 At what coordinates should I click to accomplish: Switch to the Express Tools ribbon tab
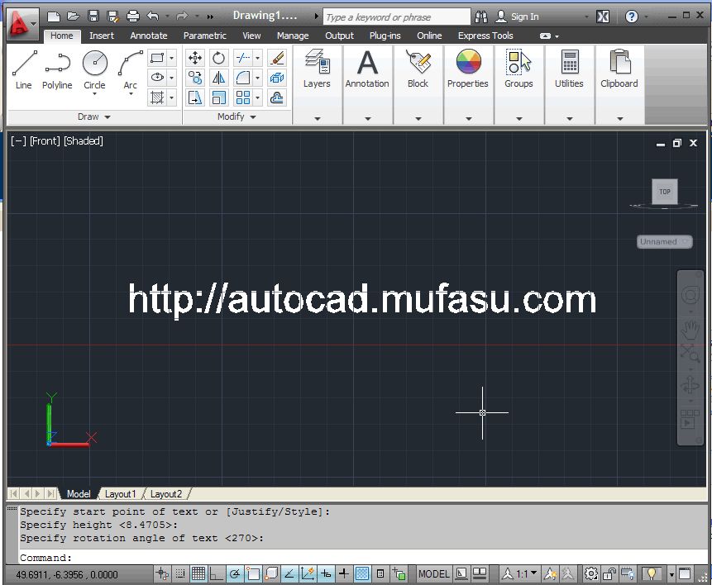[x=485, y=36]
